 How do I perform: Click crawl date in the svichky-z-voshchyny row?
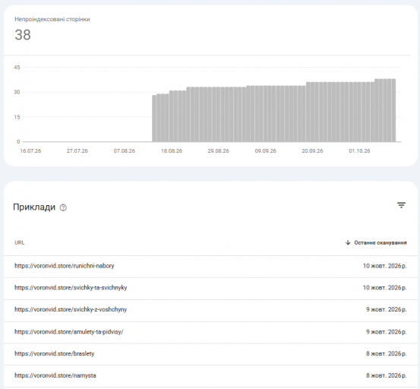point(387,310)
